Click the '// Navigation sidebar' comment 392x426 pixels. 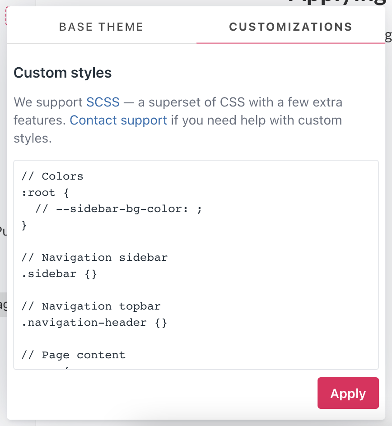[x=94, y=258]
